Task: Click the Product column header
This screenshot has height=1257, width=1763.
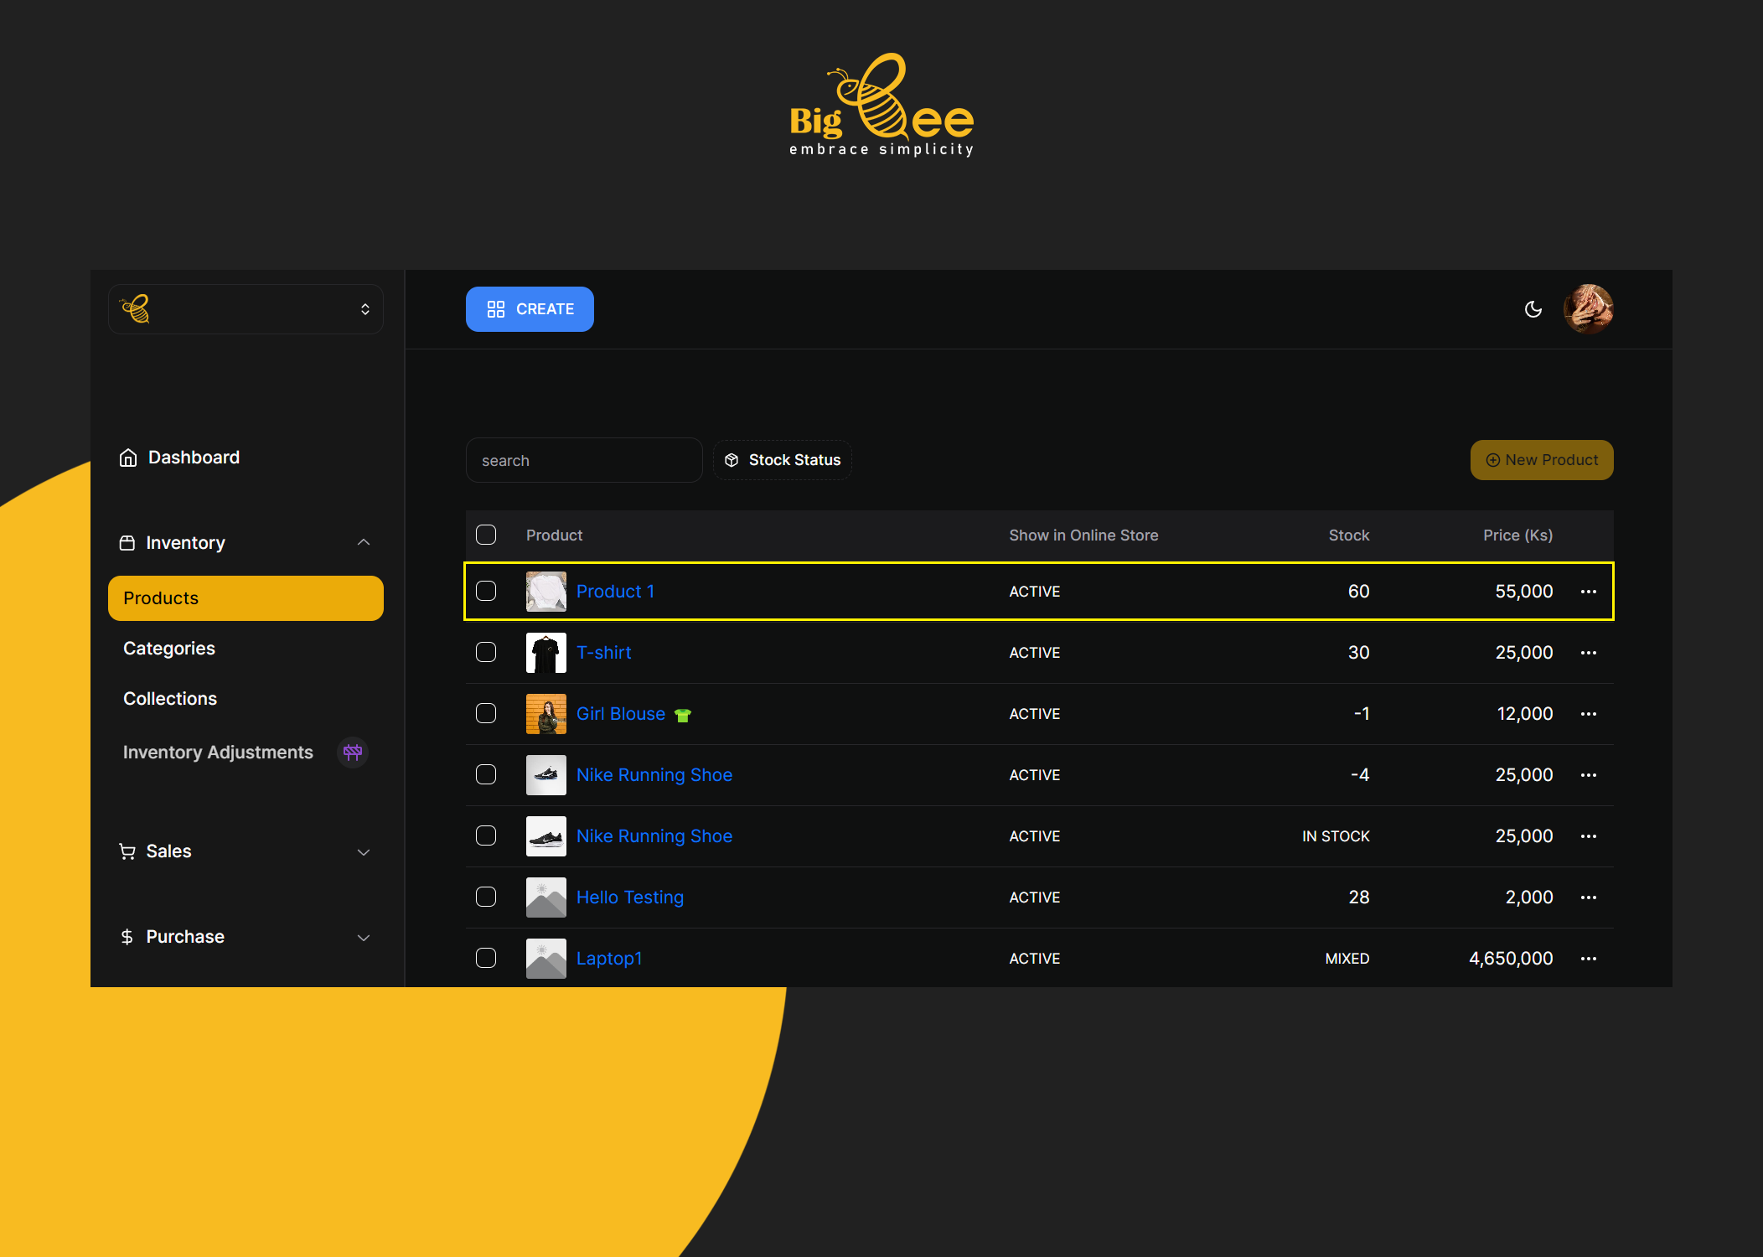Action: [554, 535]
